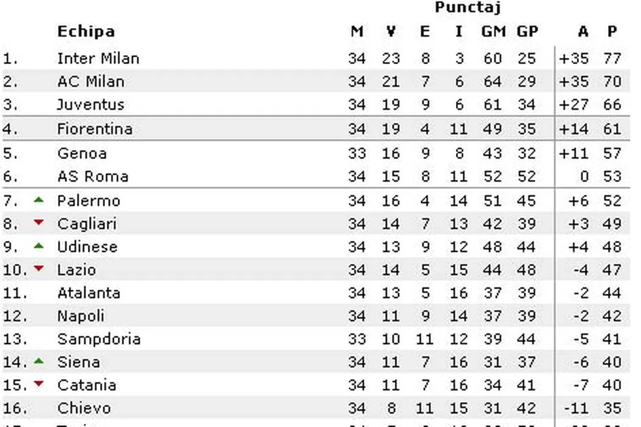Open the Atalanta team entry
The width and height of the screenshot is (641, 427).
click(89, 293)
